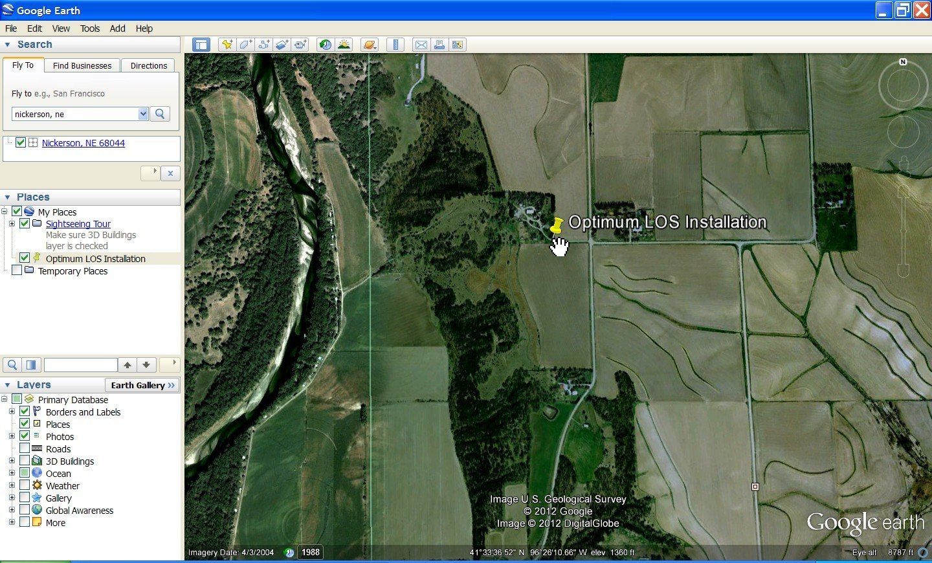Image resolution: width=932 pixels, height=563 pixels.
Task: Switch to the Find Businesses tab
Action: click(x=82, y=65)
